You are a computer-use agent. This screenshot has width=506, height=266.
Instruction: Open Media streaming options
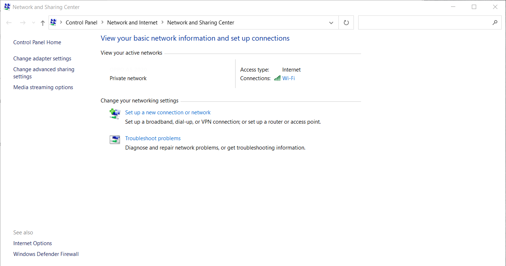(43, 87)
